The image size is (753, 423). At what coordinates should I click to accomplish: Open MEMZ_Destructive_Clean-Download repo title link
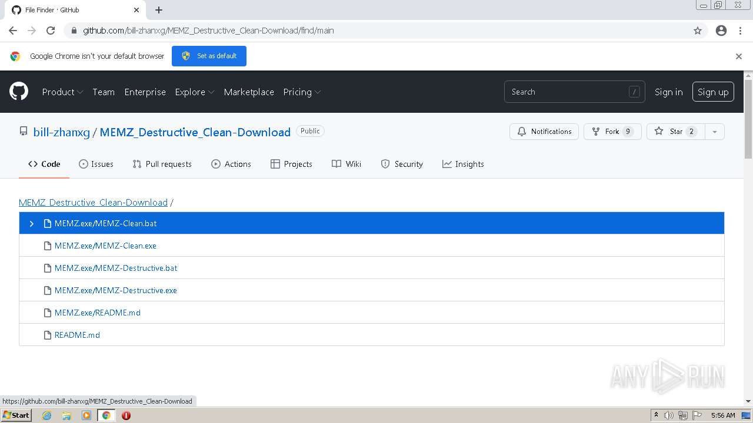coord(195,132)
